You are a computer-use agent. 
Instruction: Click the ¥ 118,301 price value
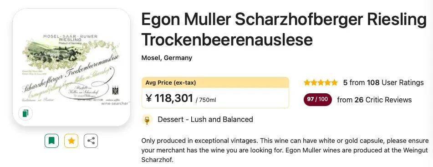pos(169,98)
